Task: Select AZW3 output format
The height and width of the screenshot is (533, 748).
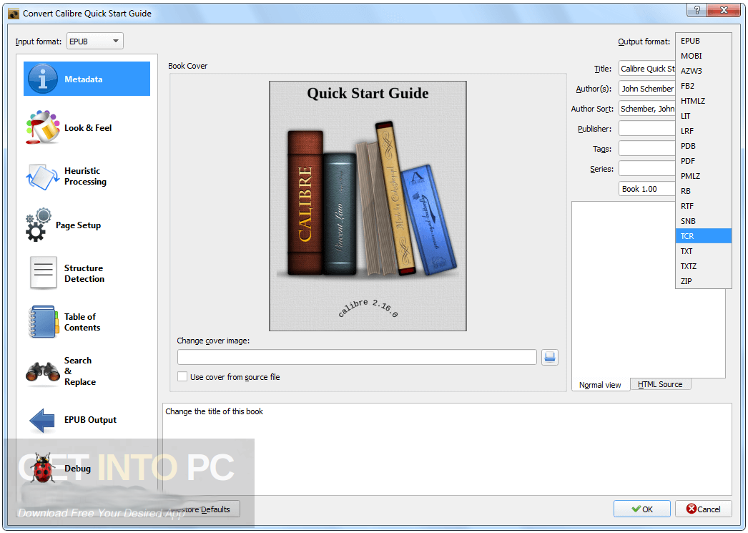Action: click(x=703, y=71)
